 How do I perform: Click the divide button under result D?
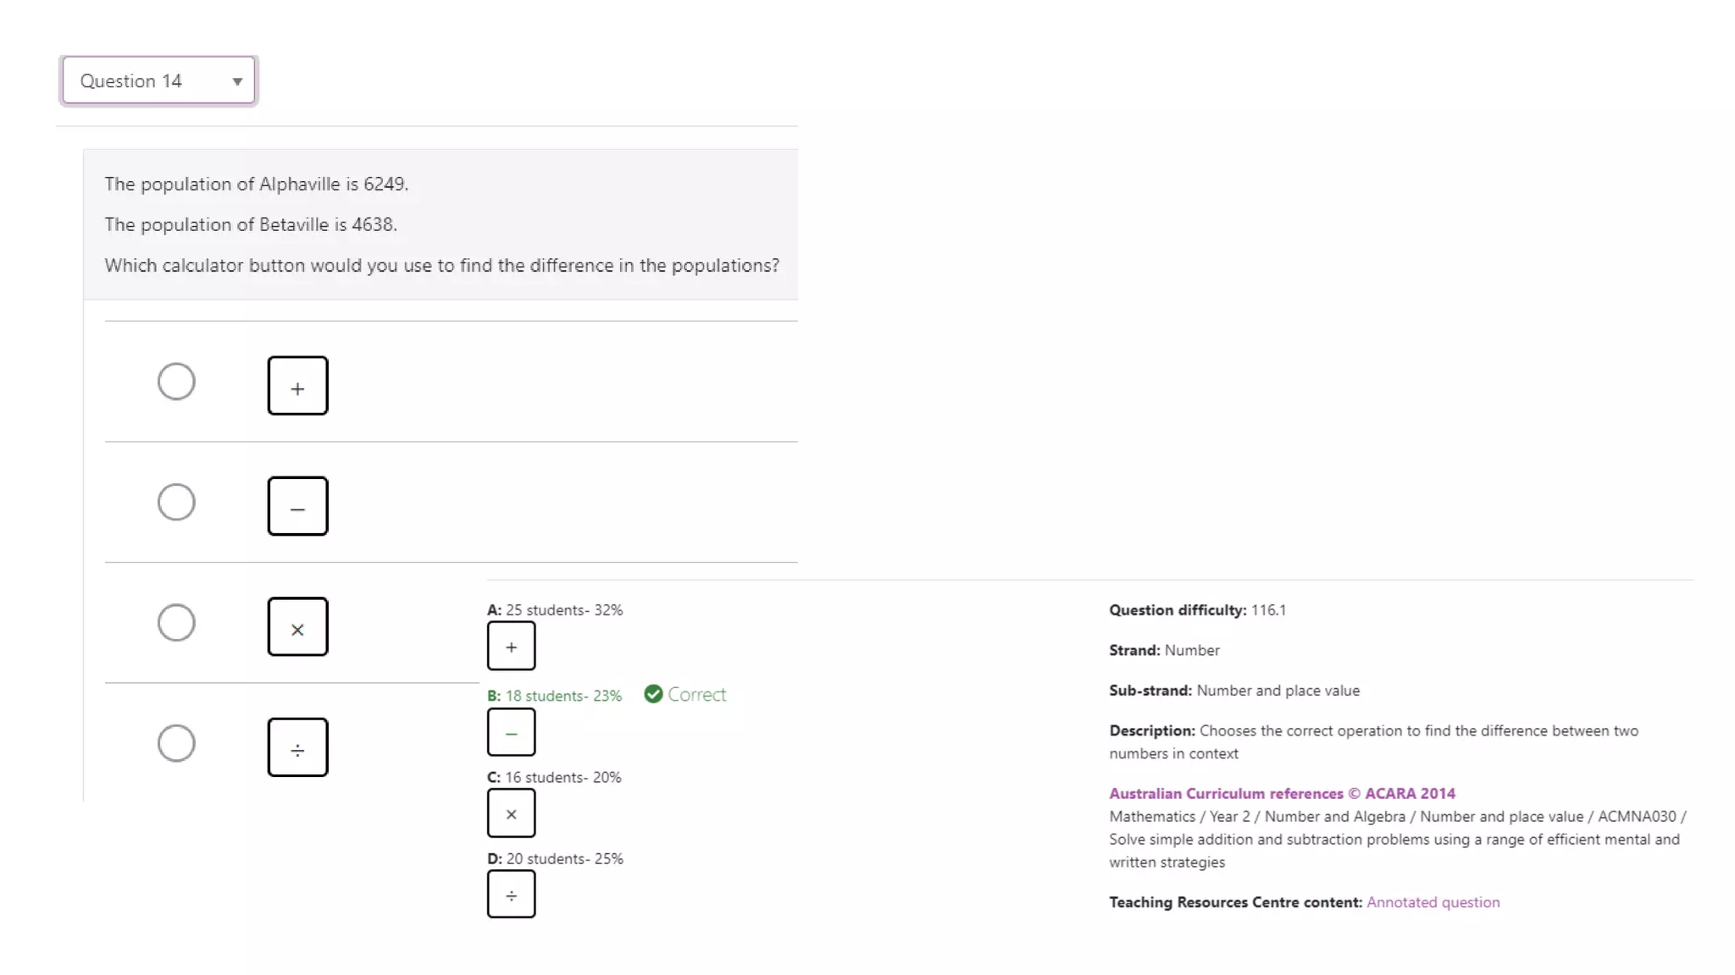(511, 894)
